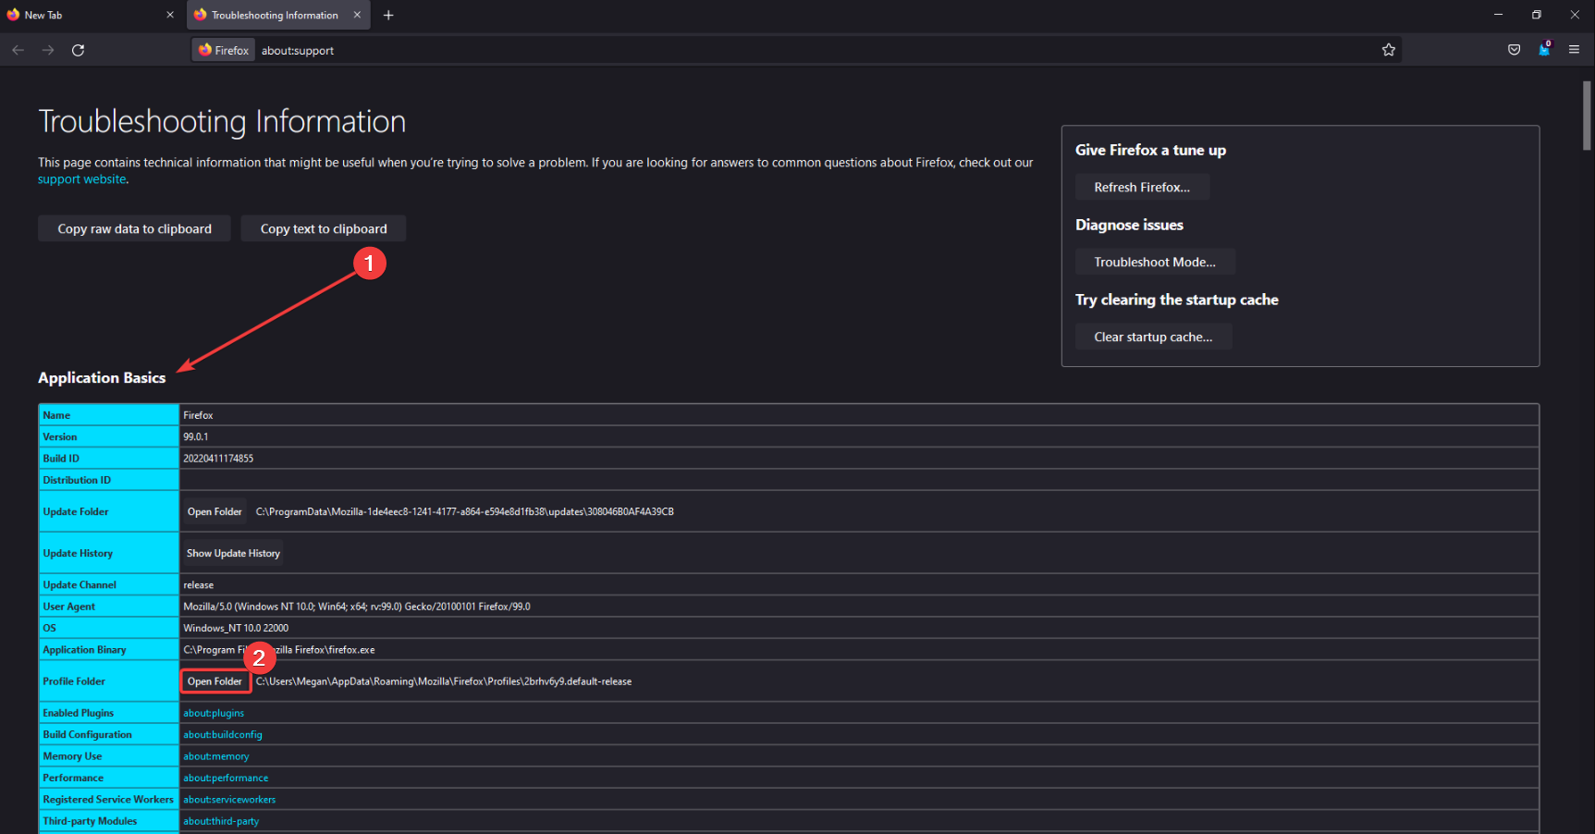The width and height of the screenshot is (1595, 834).
Task: Open the about:performance link
Action: tap(226, 778)
